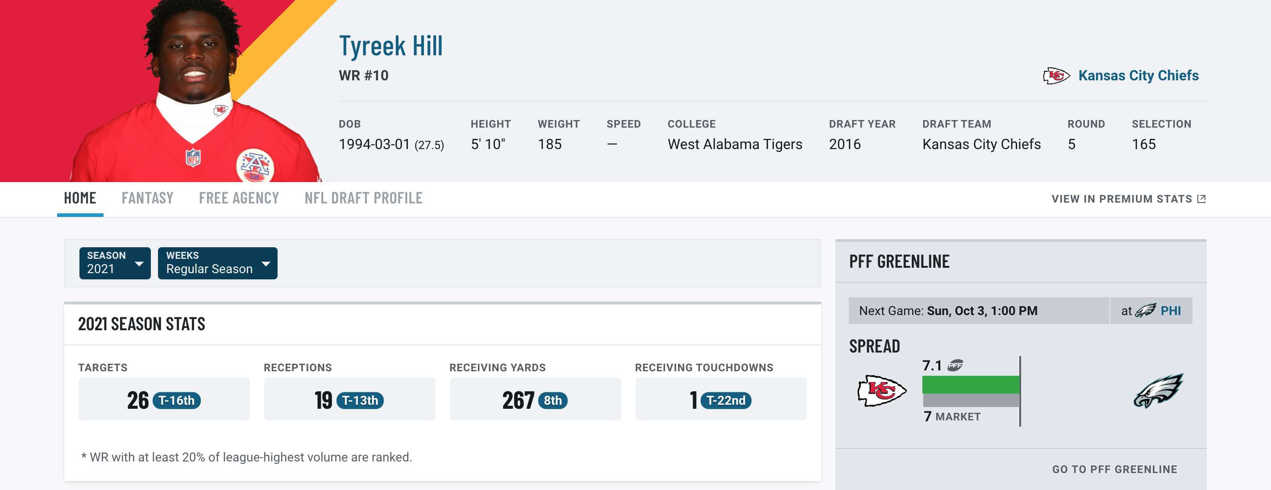Click Tyreek Hill's player photo

(195, 91)
